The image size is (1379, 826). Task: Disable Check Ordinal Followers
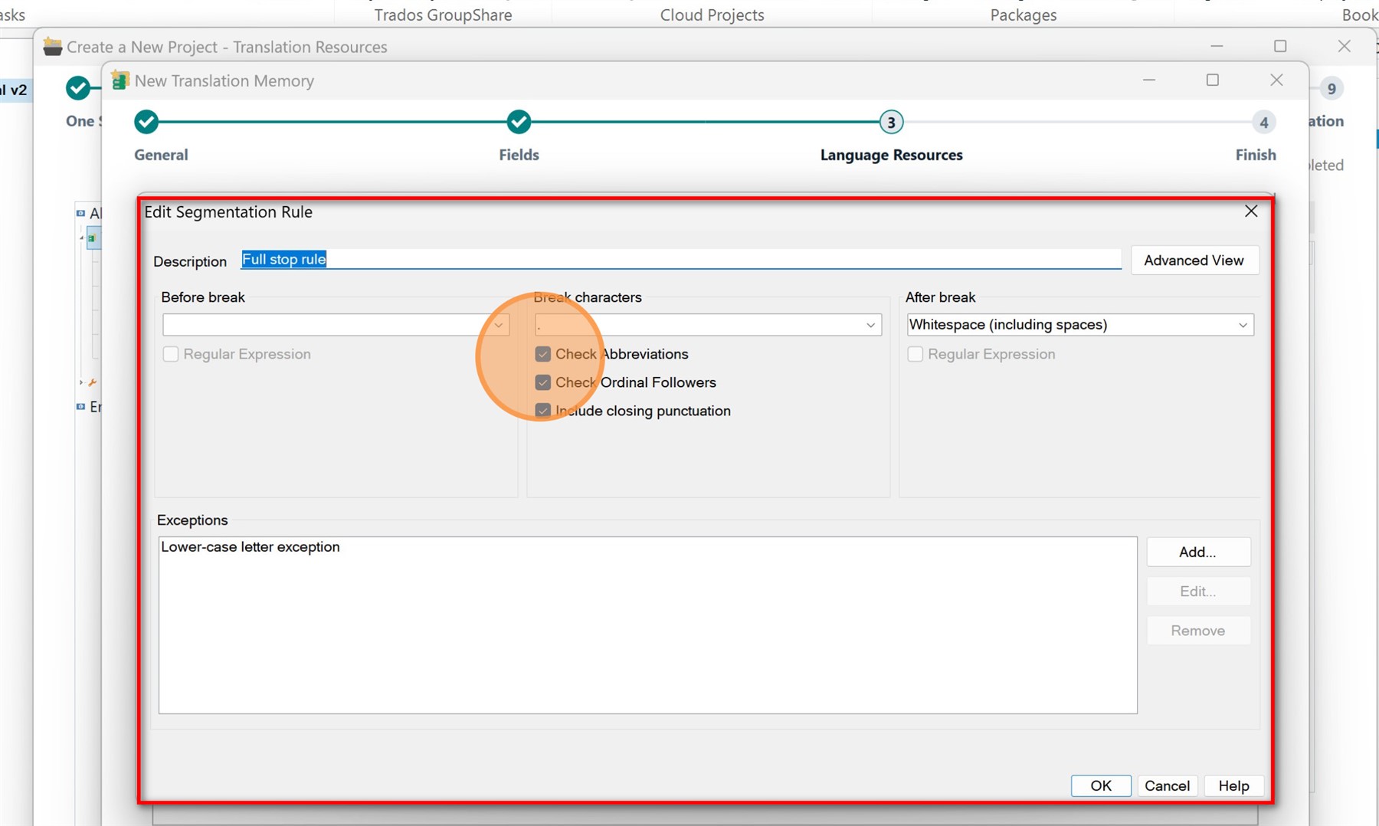[x=543, y=382]
